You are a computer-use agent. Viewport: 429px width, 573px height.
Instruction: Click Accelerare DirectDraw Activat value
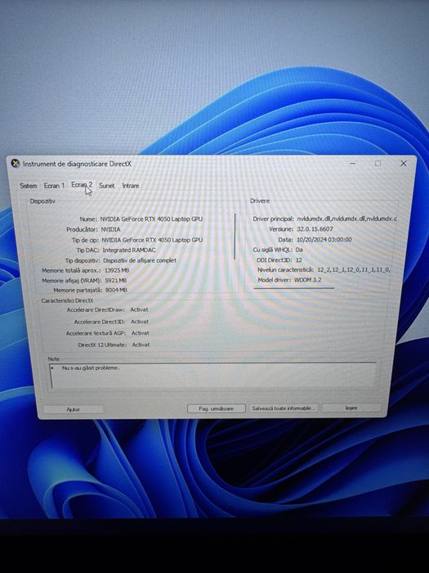coord(139,309)
